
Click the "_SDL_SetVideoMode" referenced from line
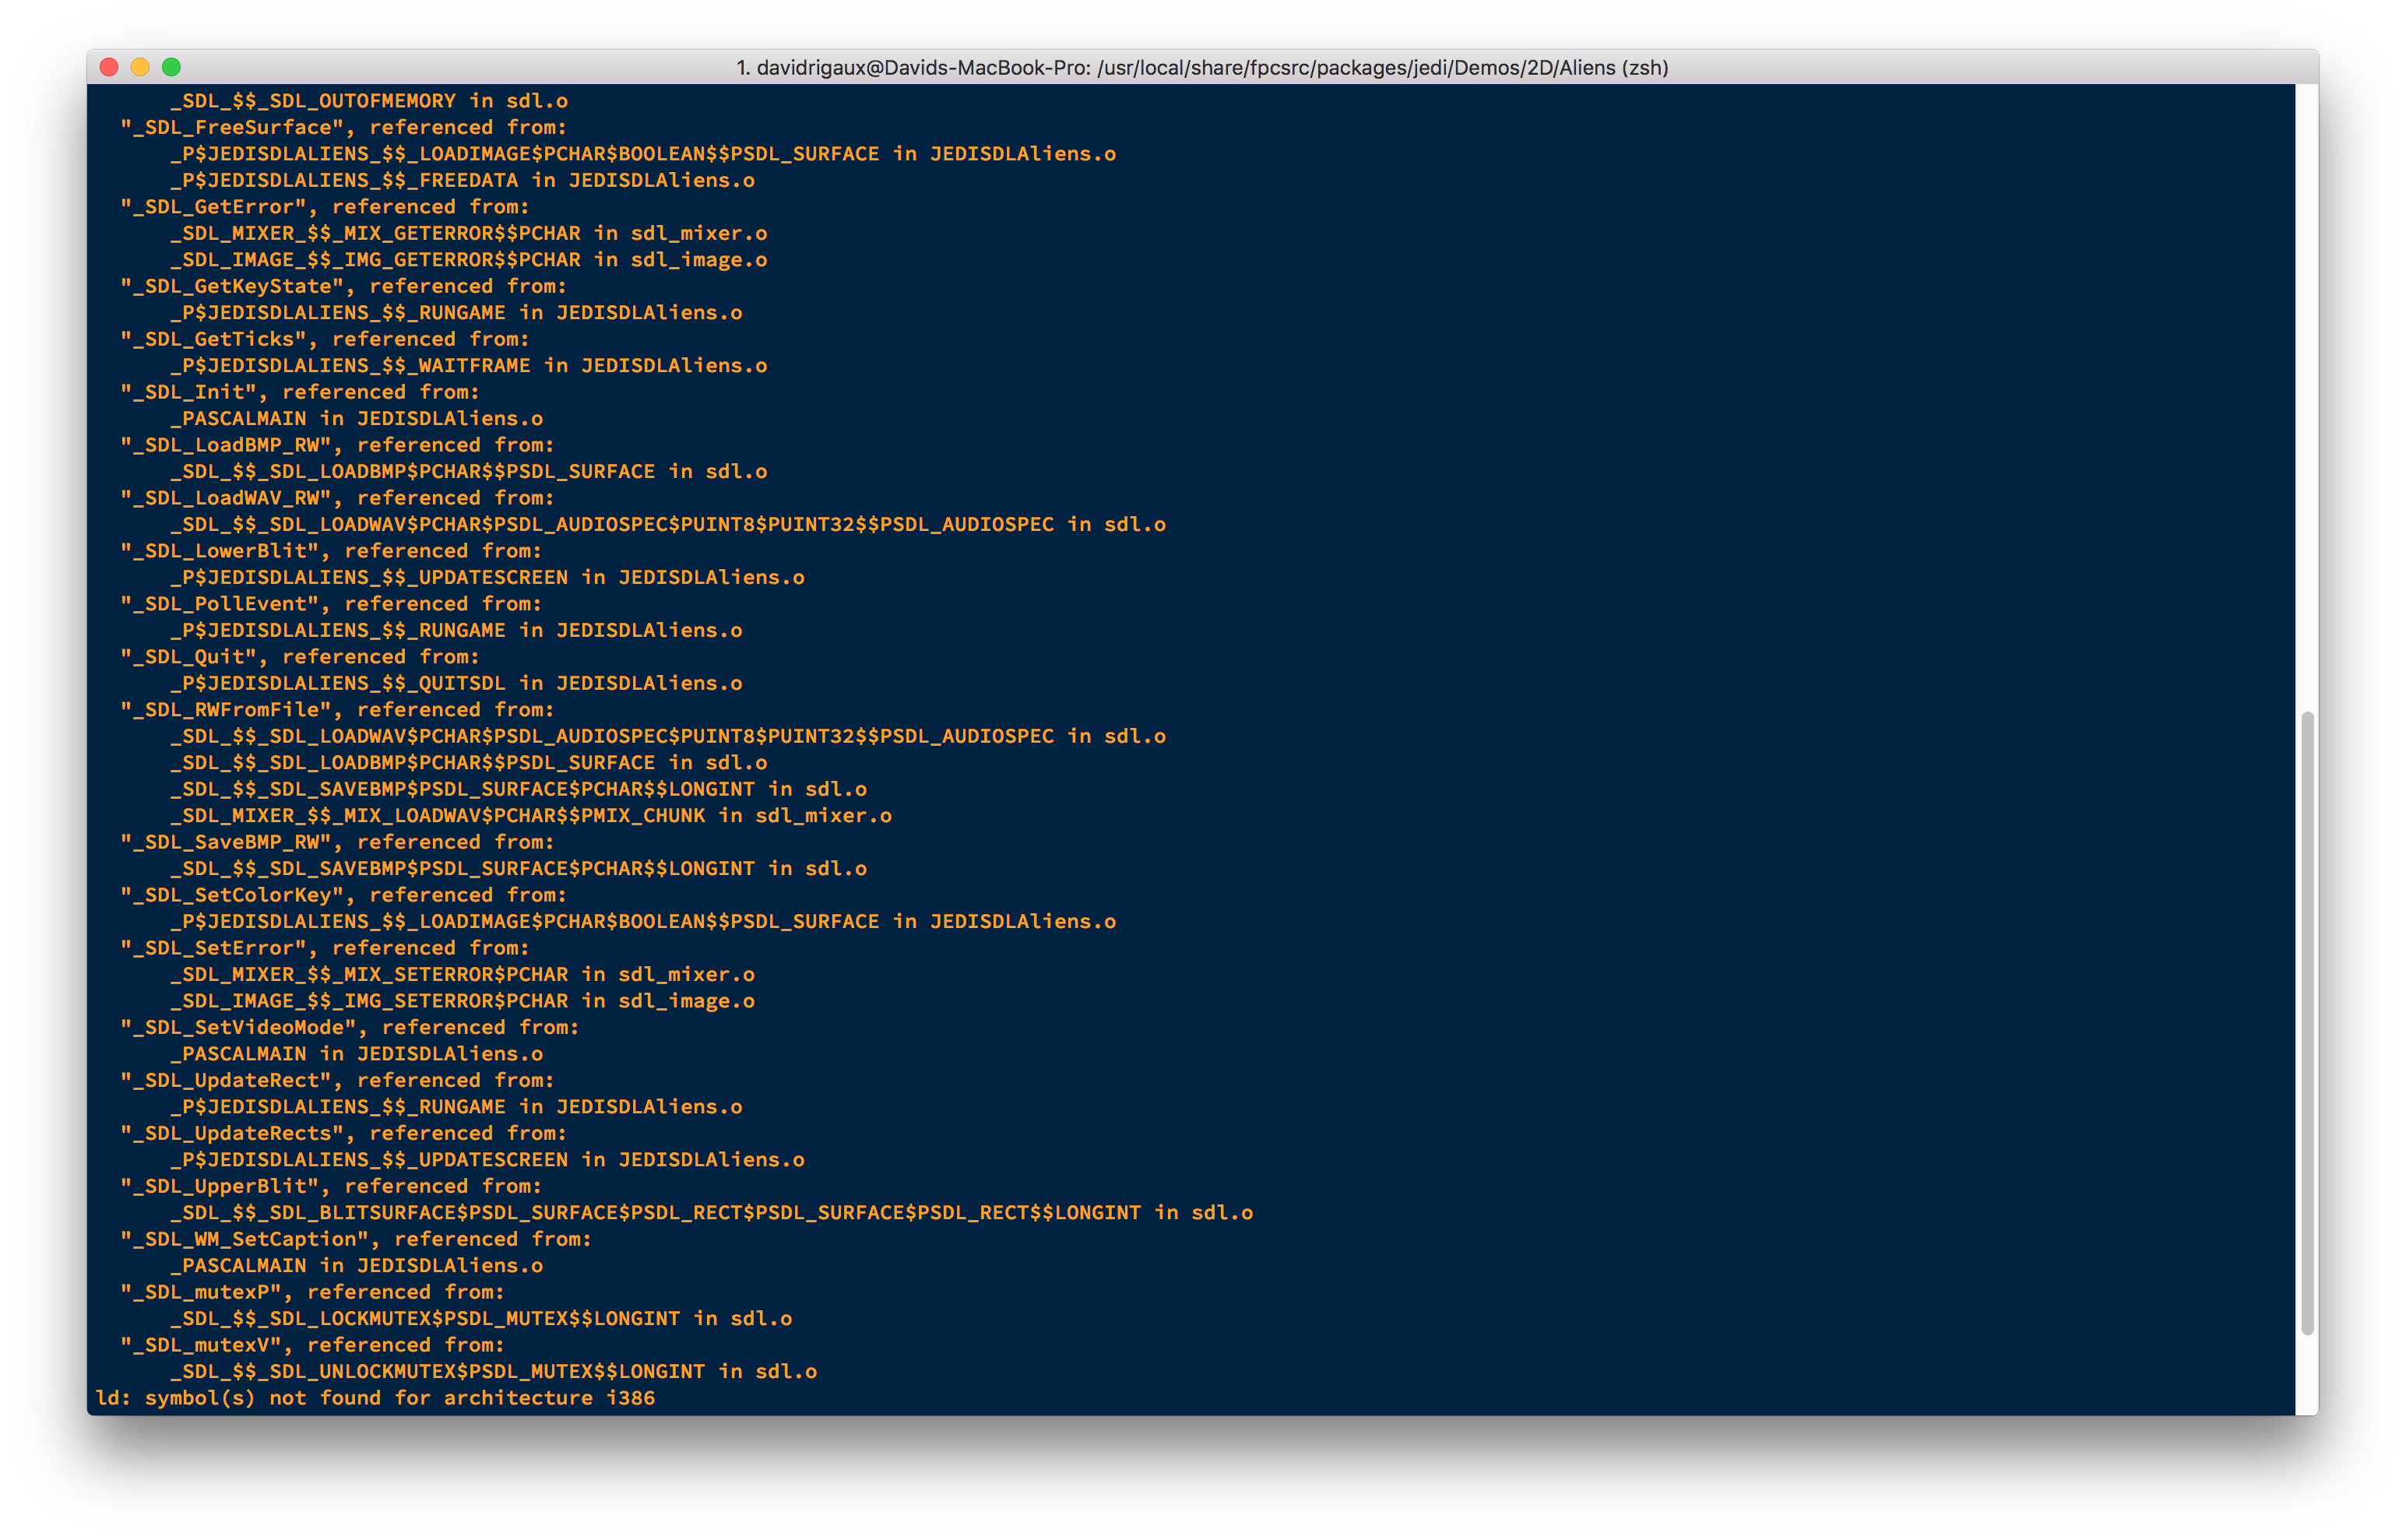click(350, 1027)
